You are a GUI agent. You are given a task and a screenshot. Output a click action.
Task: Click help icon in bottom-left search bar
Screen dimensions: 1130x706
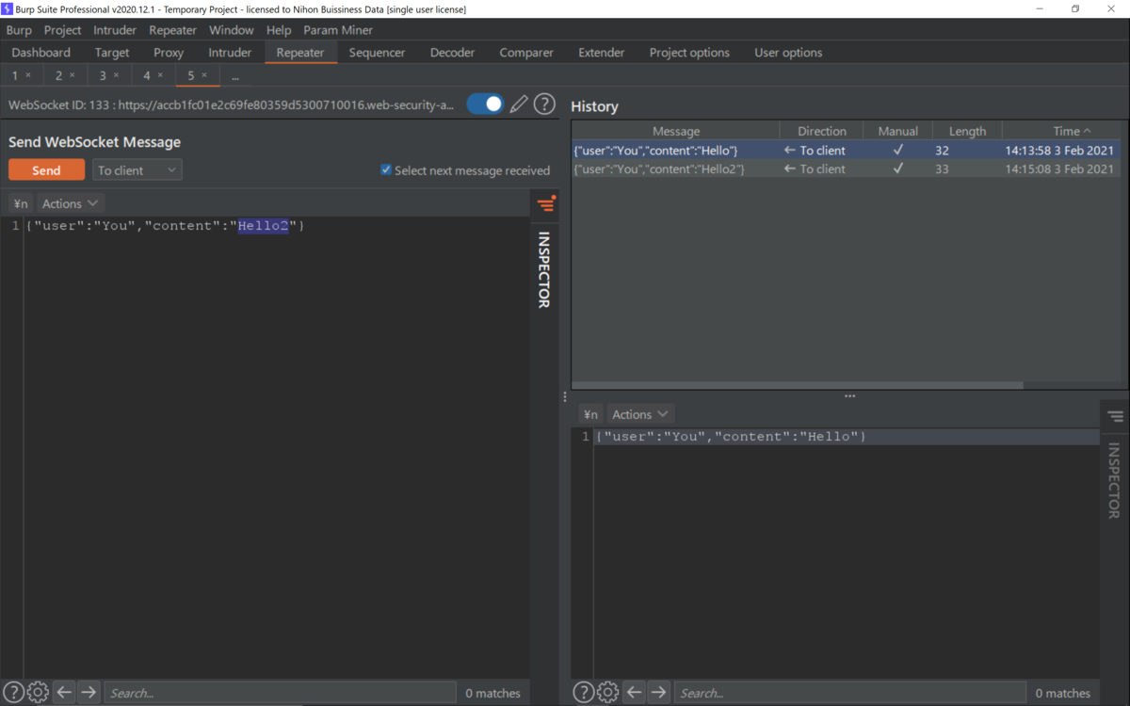pyautogui.click(x=13, y=693)
